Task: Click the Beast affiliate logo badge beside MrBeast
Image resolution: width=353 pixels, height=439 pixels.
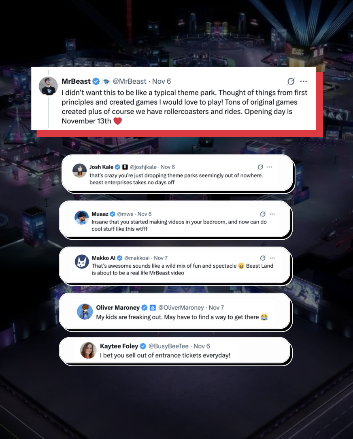Action: [106, 82]
